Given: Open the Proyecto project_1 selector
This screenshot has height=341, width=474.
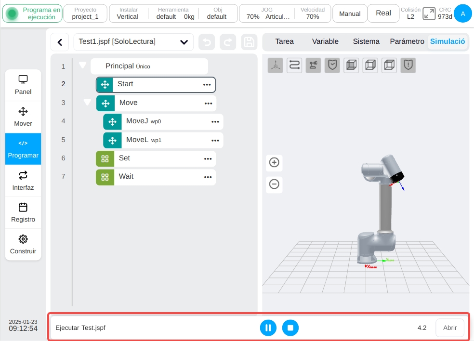Looking at the screenshot, I should (x=85, y=13).
